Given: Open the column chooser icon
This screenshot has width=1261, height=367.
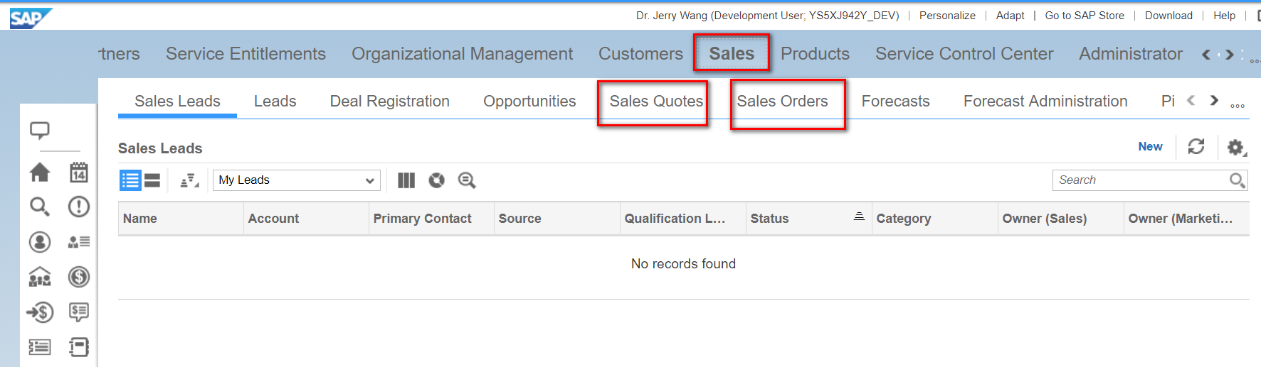Looking at the screenshot, I should 406,180.
